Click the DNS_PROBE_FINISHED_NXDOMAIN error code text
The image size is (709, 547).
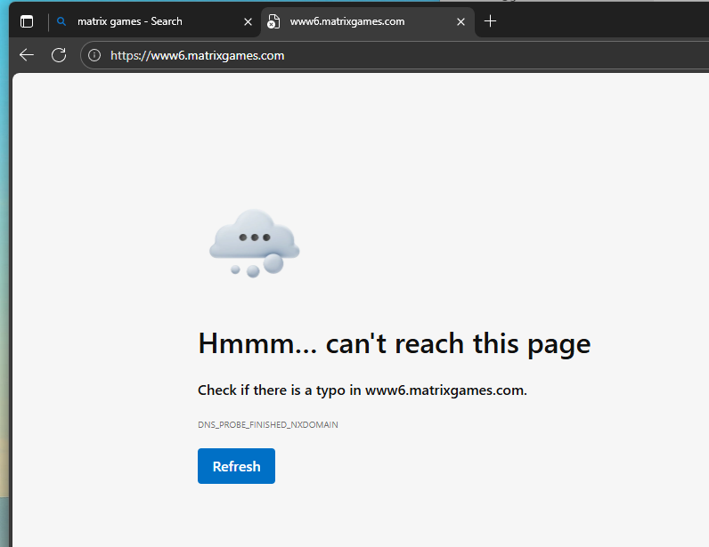[268, 424]
